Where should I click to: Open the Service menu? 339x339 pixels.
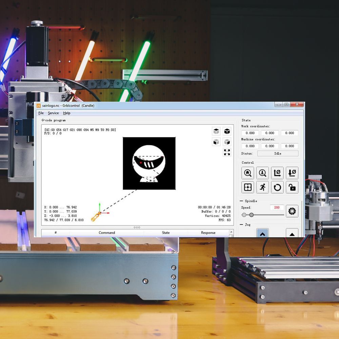(53, 113)
